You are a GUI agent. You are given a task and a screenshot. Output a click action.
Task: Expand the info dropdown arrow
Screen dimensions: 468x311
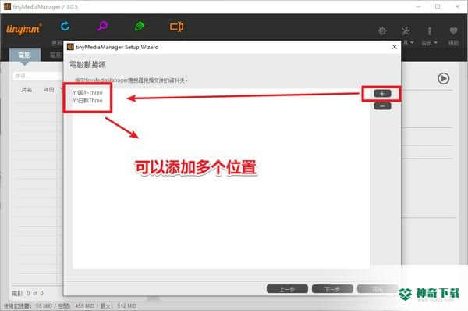435,42
